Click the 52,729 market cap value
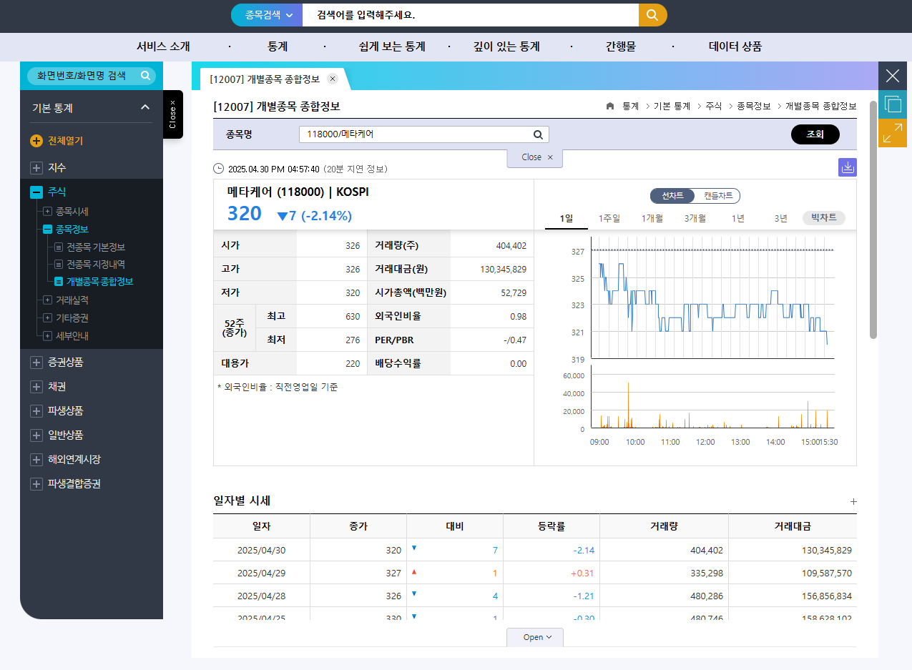 pyautogui.click(x=514, y=292)
